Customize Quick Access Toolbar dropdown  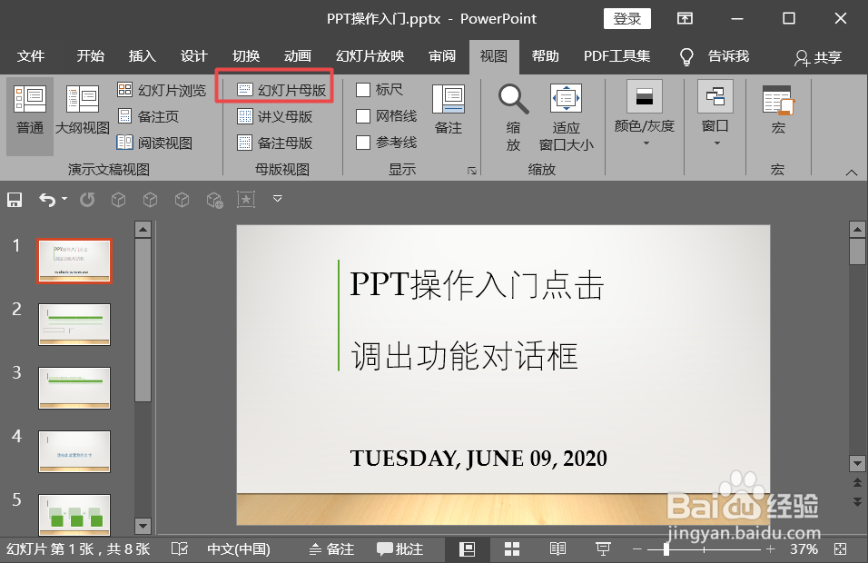277,199
